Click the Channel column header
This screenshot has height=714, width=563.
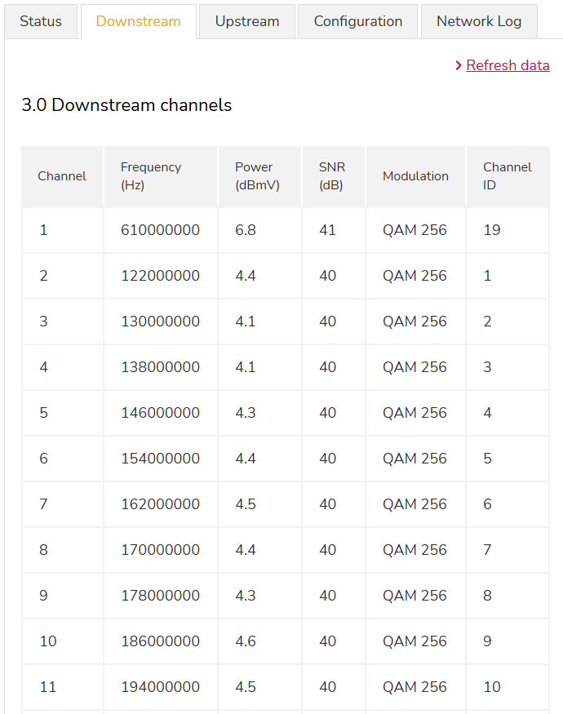(62, 176)
